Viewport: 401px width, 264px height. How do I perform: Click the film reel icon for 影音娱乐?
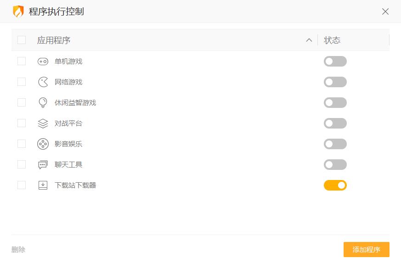pos(43,144)
